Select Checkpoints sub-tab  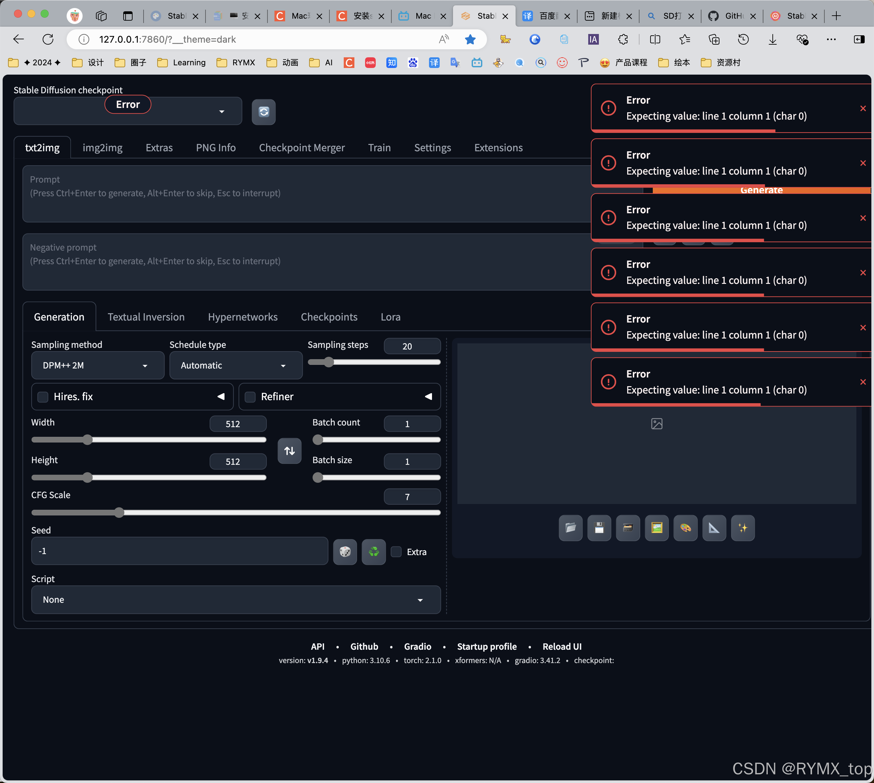pos(329,317)
